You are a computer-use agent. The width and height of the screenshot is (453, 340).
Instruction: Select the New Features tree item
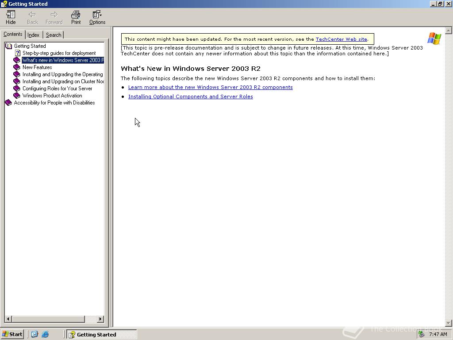37,67
